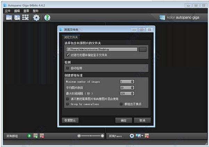Open the settings gear in top toolbar
The width and height of the screenshot is (209, 147).
pyautogui.click(x=36, y=18)
